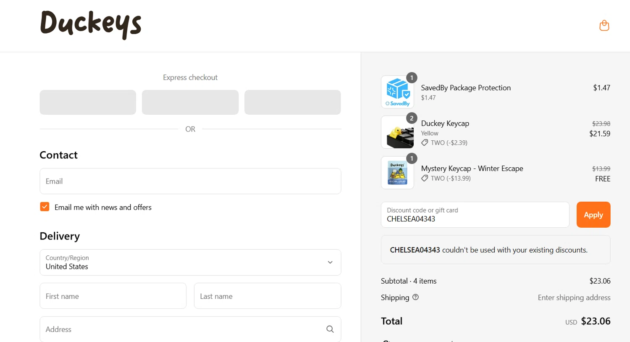The height and width of the screenshot is (342, 630).
Task: Click the Total amount $23.06
Action: coord(596,321)
